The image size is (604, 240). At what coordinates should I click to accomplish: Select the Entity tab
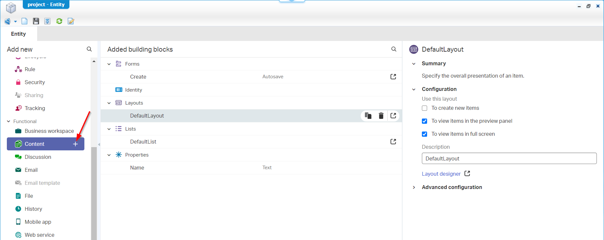19,34
